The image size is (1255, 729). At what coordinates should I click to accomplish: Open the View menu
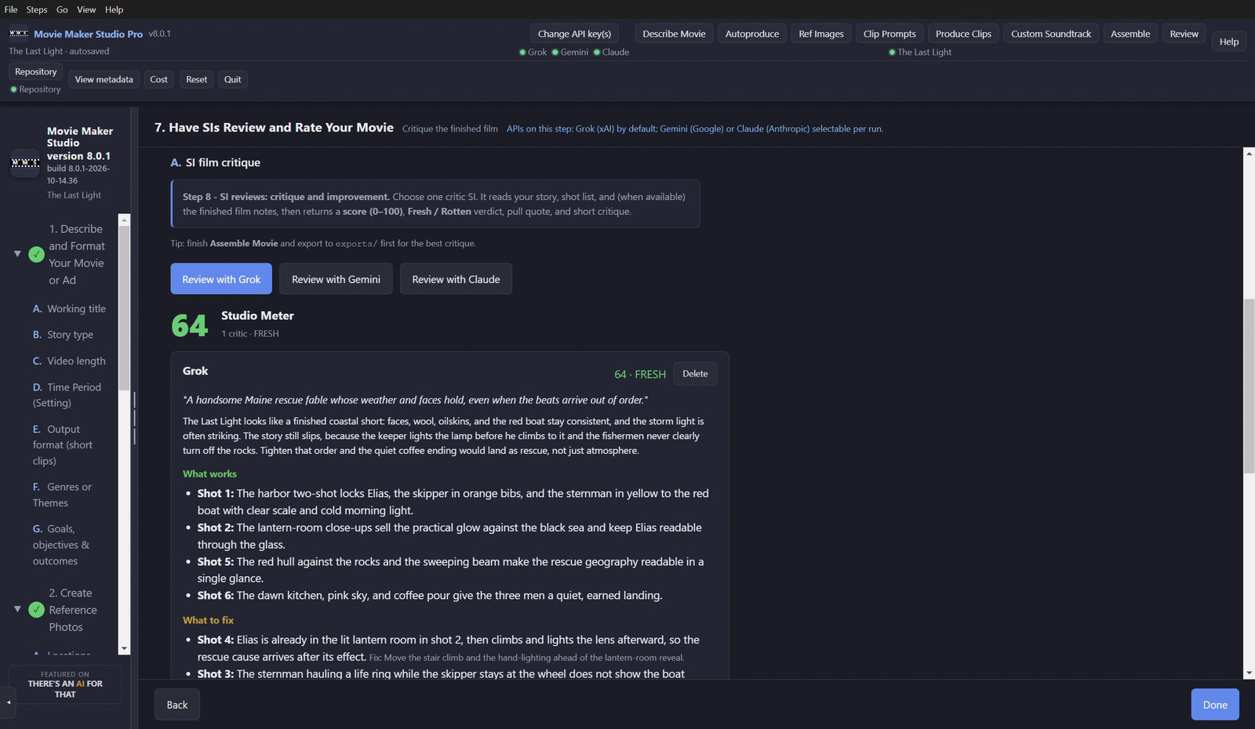tap(86, 9)
